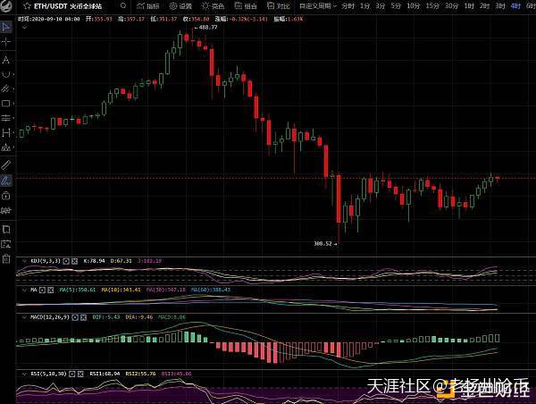Close the MA indicator panel
Viewport: 536px width, 404px height.
(x=49, y=289)
